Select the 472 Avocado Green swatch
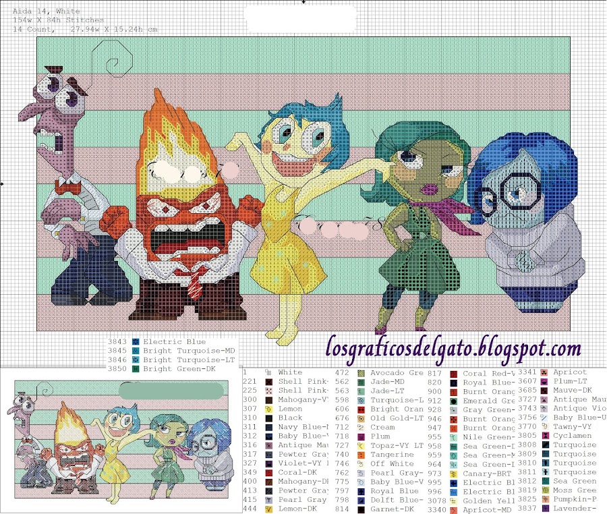Screen dimensions: 607x514 click(x=361, y=373)
